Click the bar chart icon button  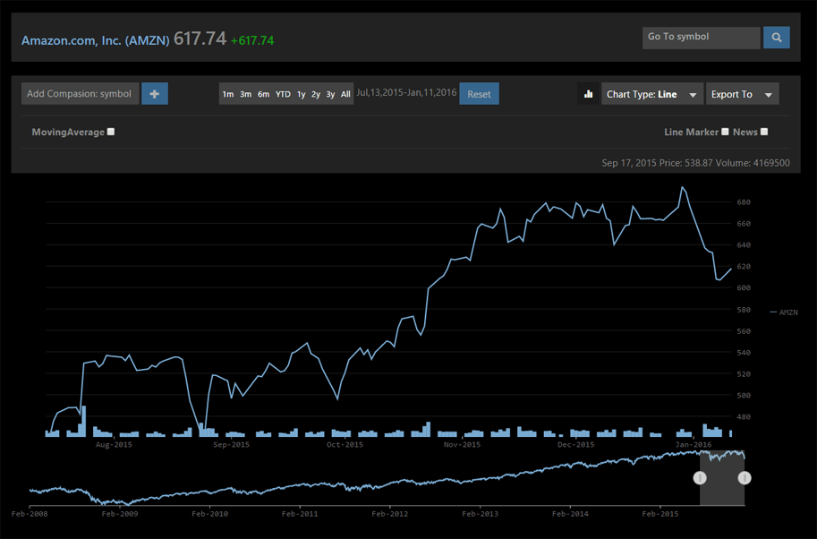(589, 94)
